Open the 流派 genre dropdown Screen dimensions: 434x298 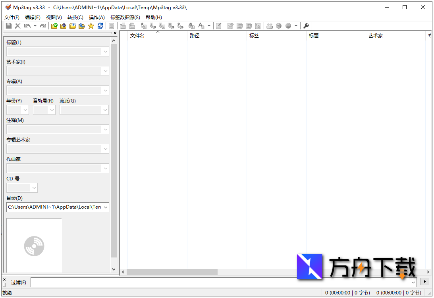[105, 110]
